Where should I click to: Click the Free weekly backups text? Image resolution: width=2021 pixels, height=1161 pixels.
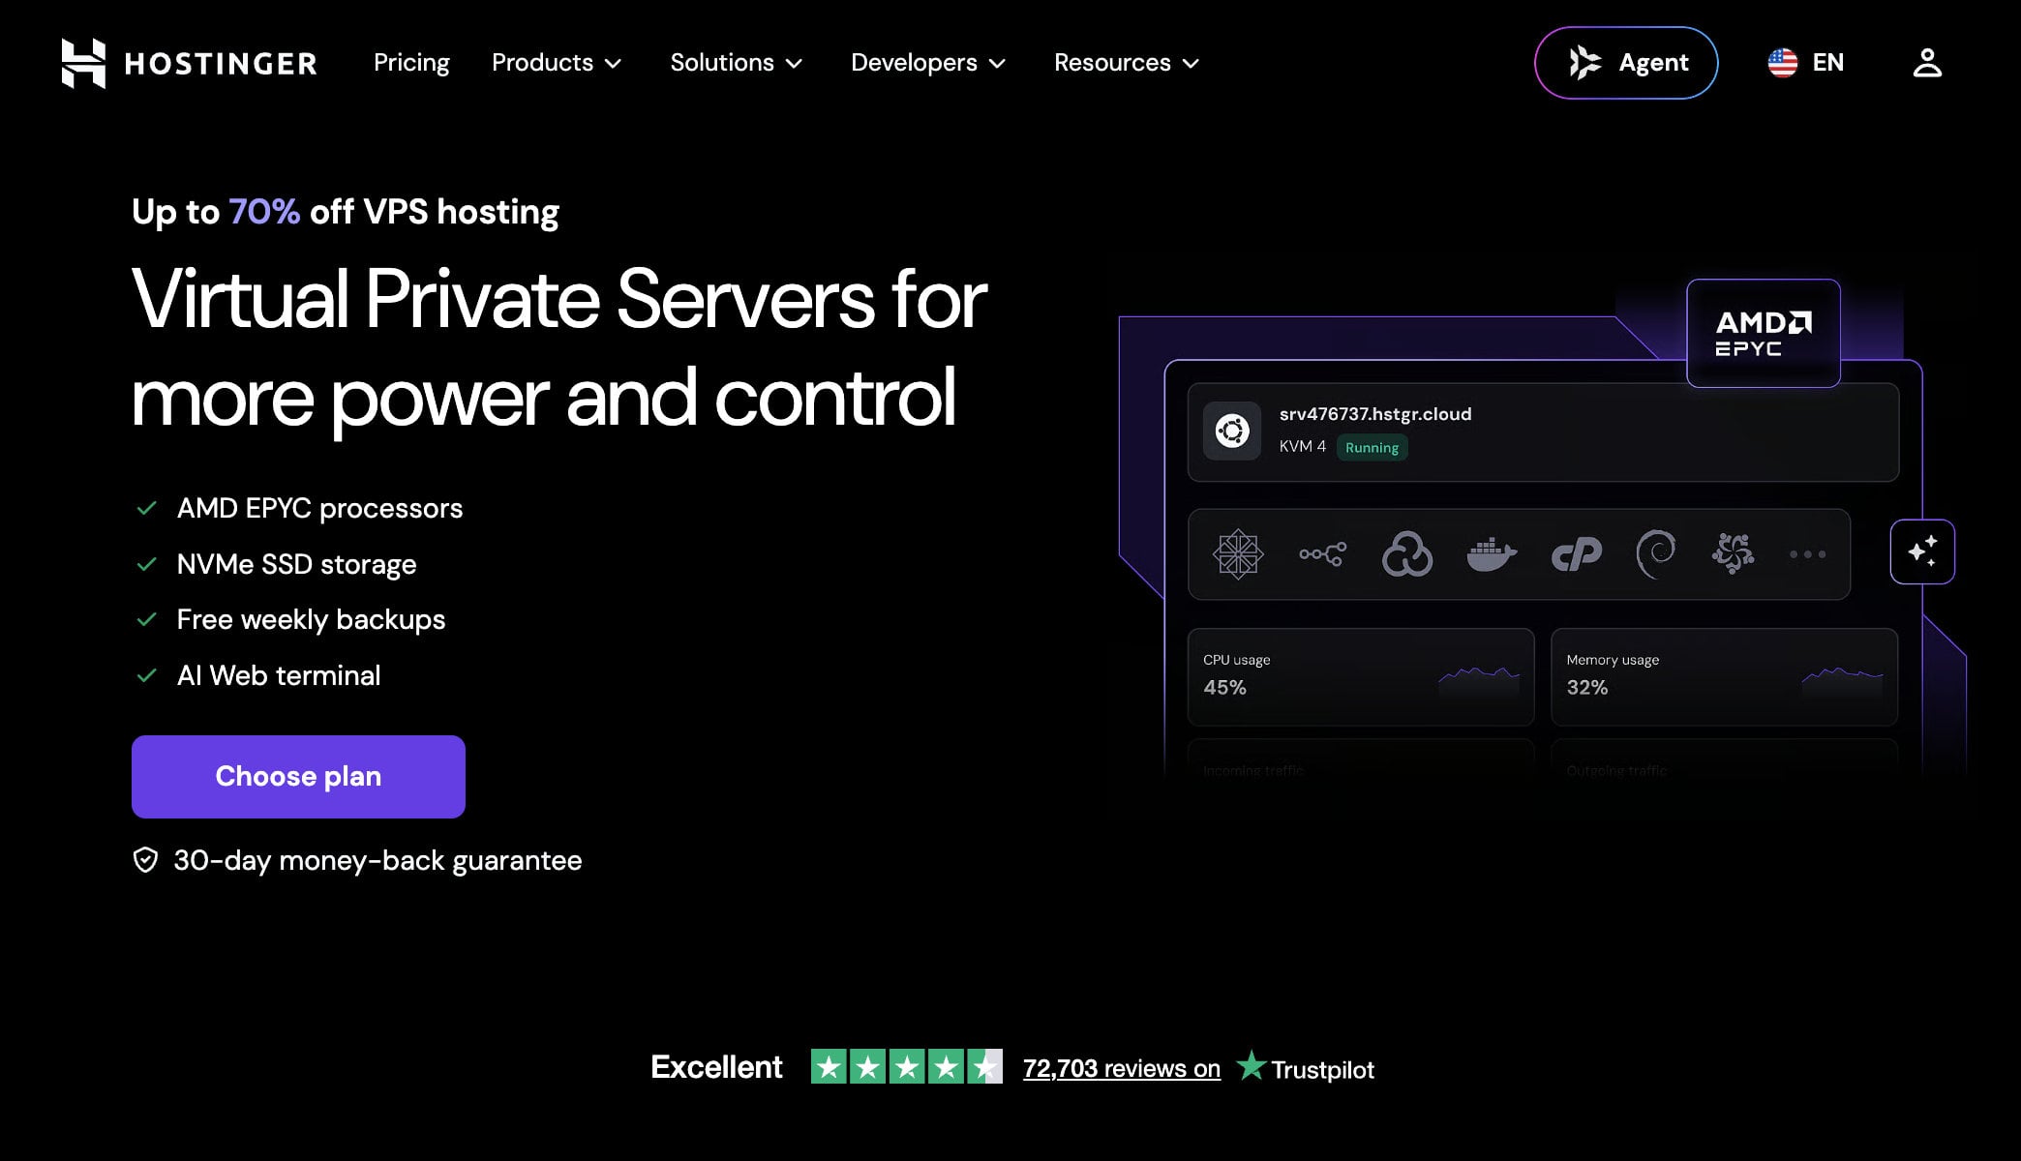pos(311,619)
